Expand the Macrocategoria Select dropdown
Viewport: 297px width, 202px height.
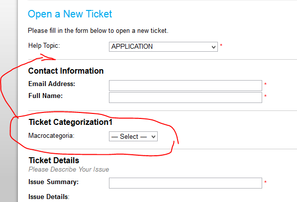click(133, 136)
